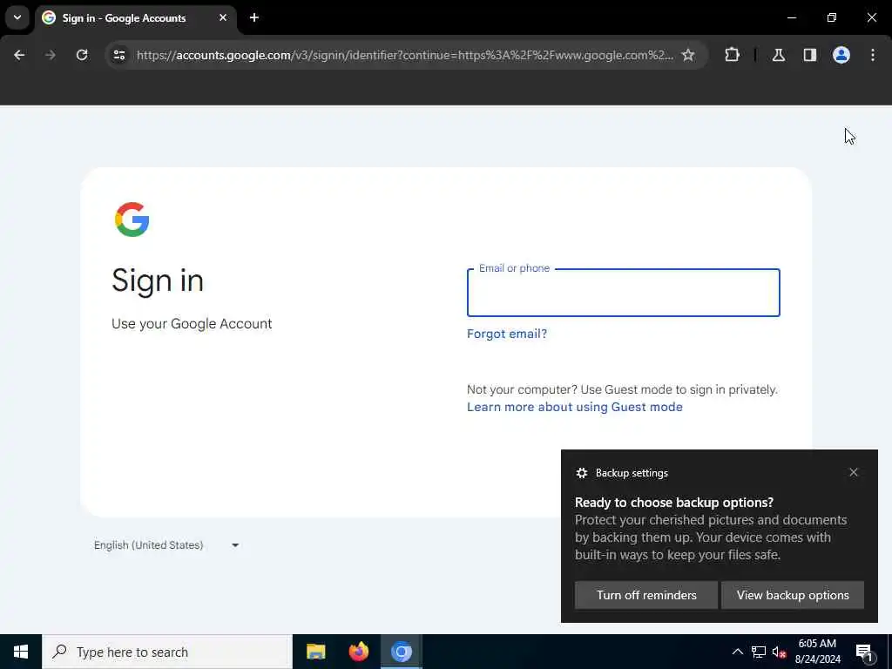Click the browser forward arrow
This screenshot has height=669, width=892.
click(x=51, y=55)
